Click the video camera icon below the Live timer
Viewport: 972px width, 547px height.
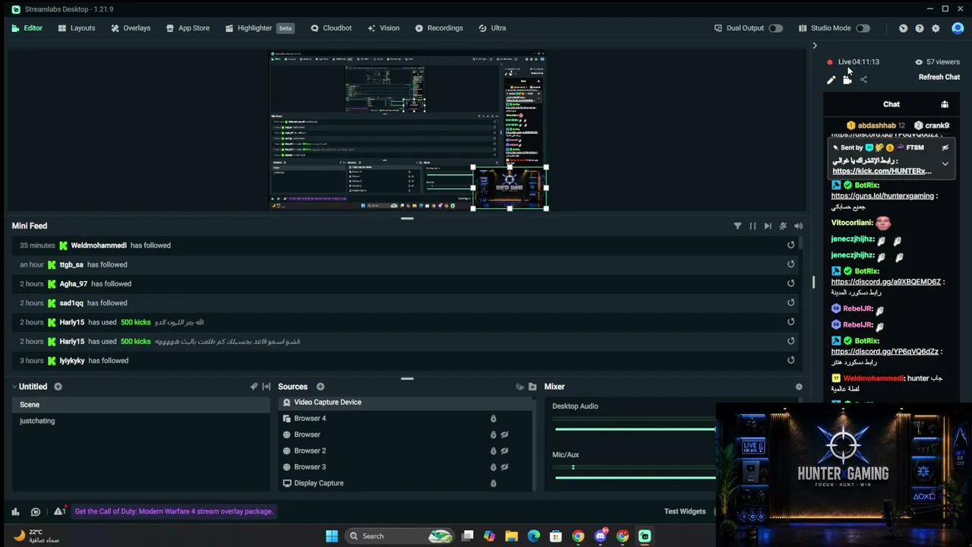[847, 79]
